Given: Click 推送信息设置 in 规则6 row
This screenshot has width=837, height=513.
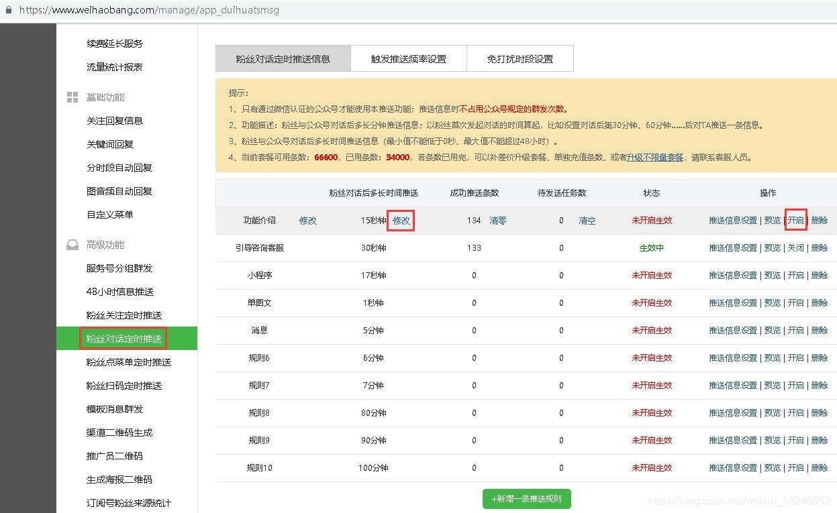Looking at the screenshot, I should pyautogui.click(x=733, y=358).
